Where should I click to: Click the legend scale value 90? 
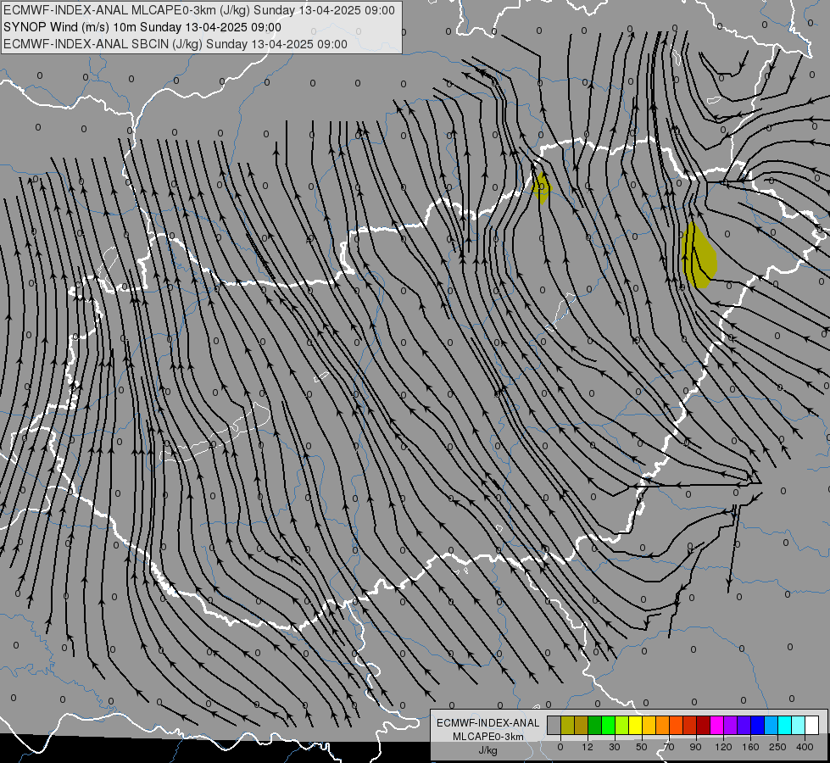pos(695,747)
